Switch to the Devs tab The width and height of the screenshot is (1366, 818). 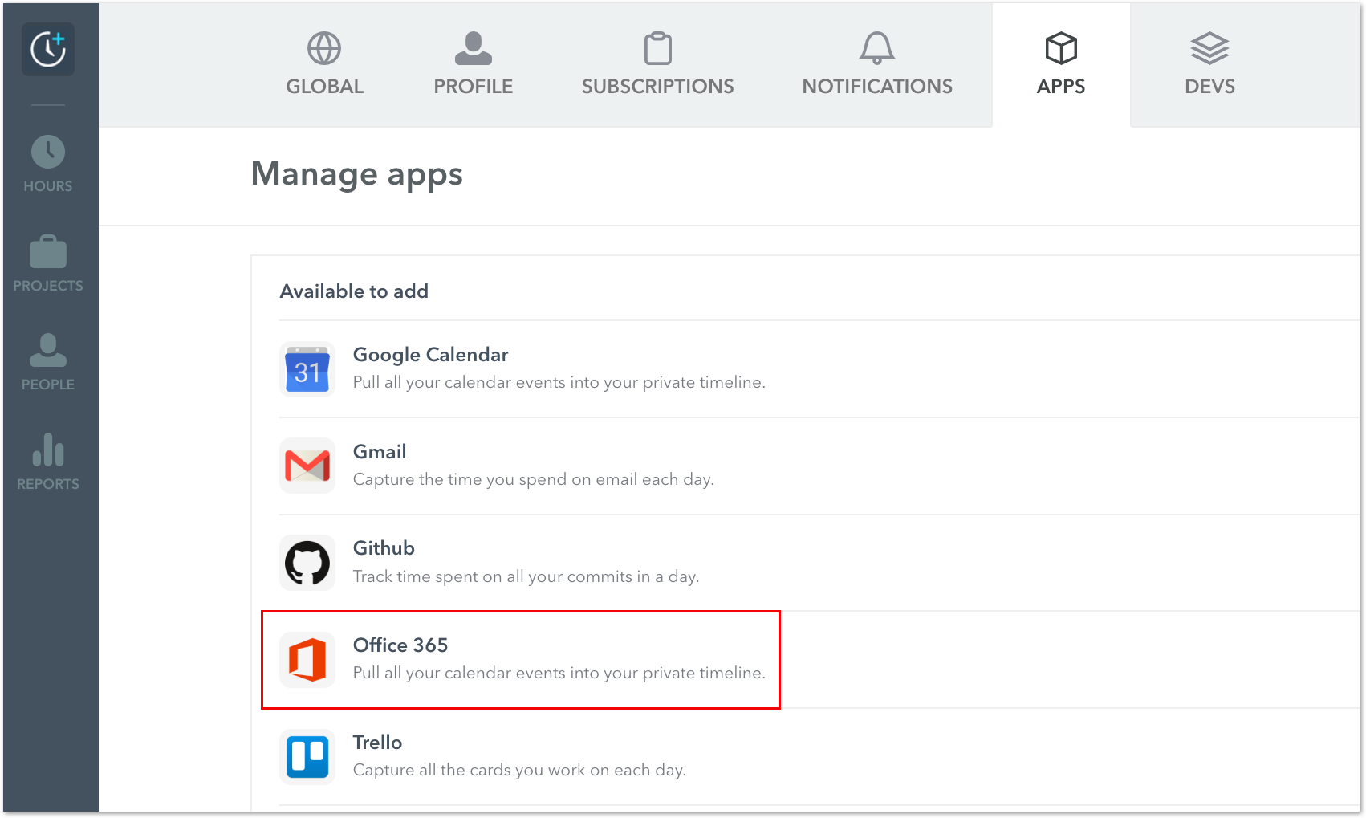(1209, 64)
